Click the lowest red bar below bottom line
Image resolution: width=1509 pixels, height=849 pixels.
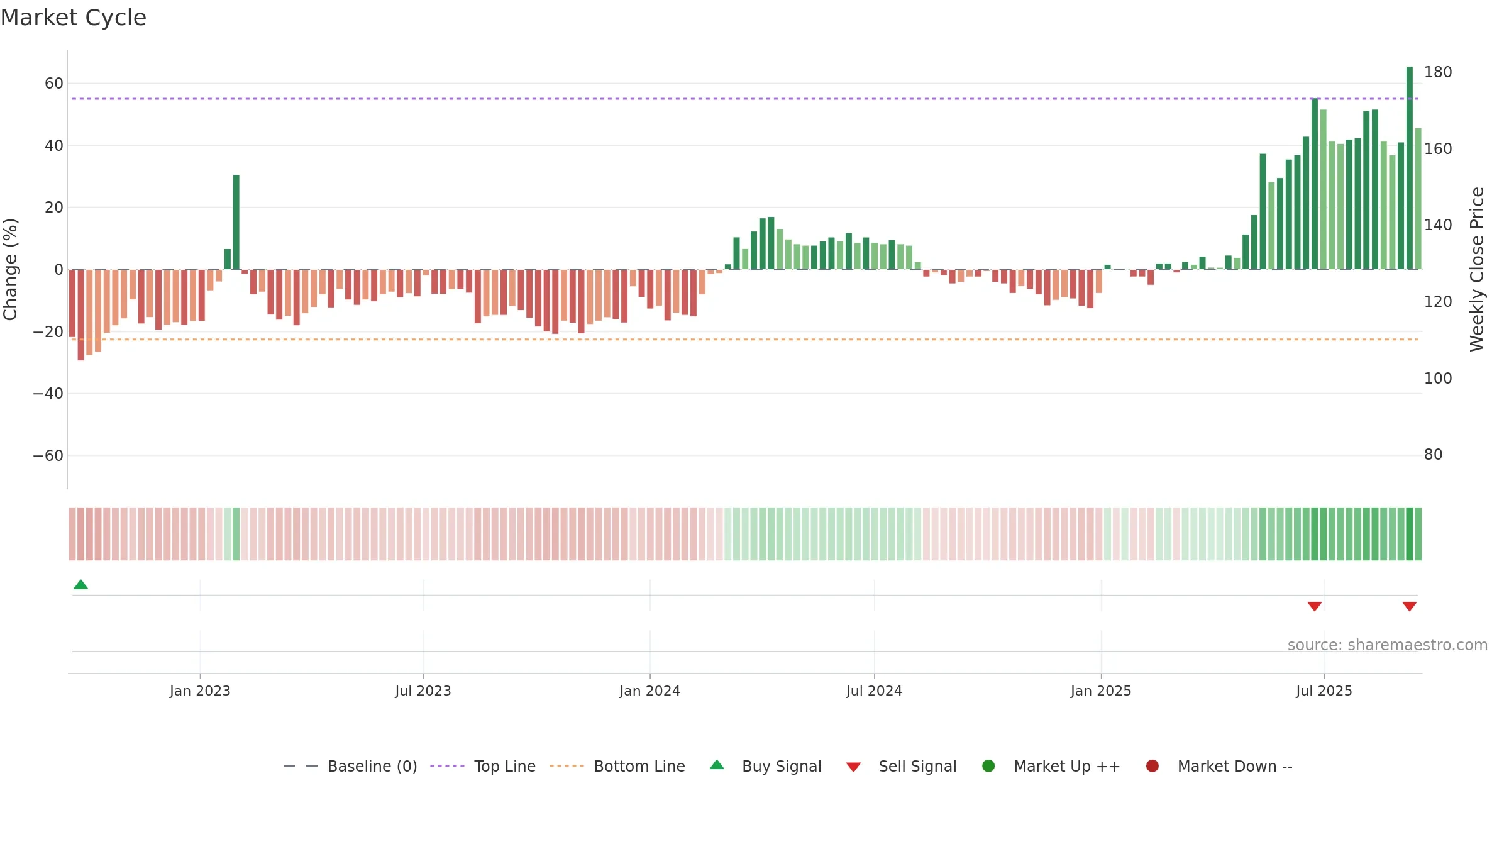[81, 314]
